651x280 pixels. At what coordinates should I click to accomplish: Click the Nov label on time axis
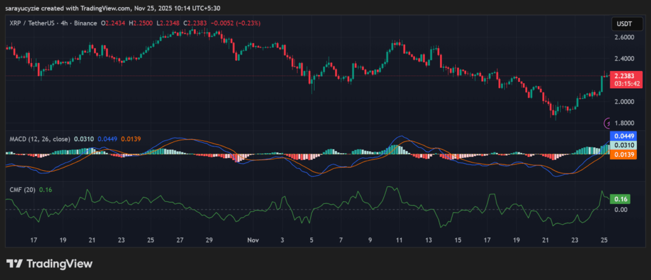(x=253, y=240)
